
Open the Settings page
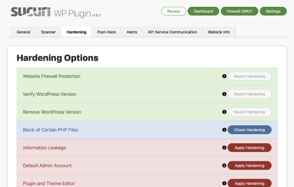pos(273,11)
